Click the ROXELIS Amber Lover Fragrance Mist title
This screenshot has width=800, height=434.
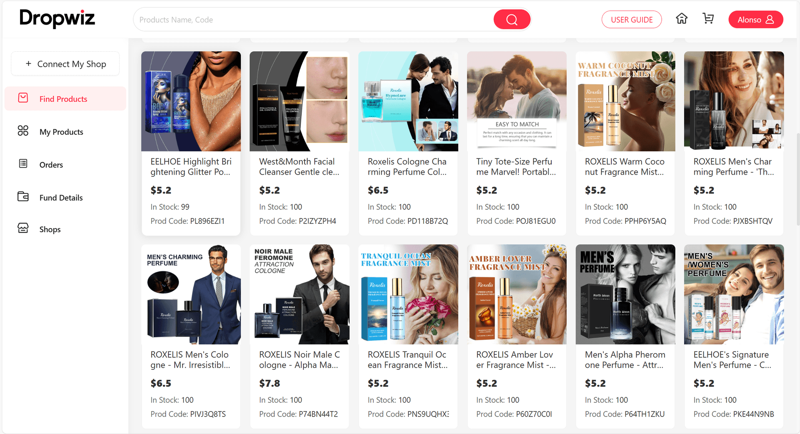click(516, 360)
